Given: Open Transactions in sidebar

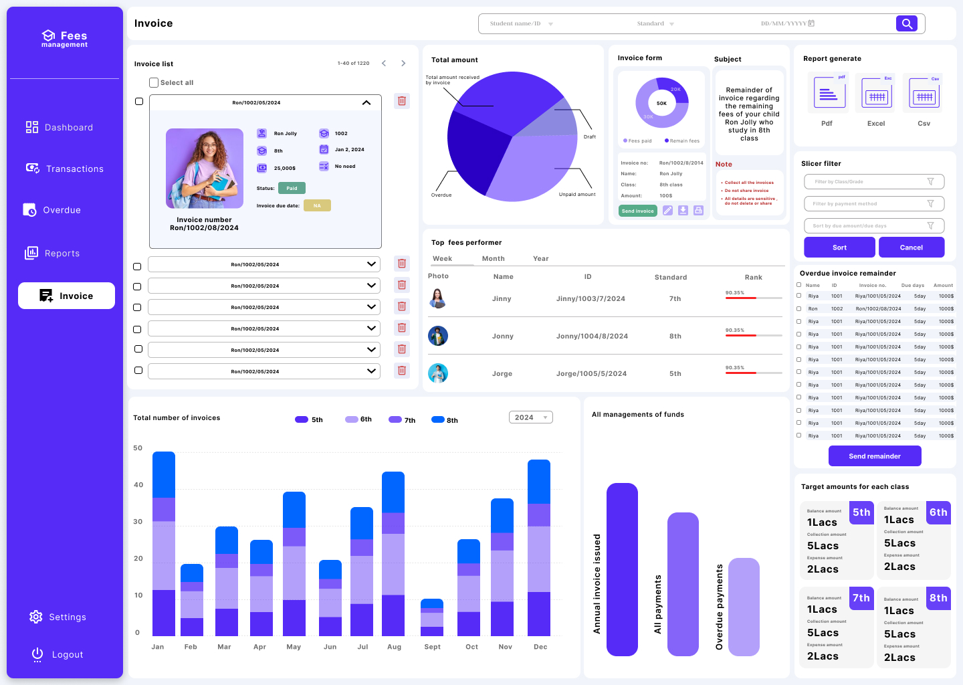Looking at the screenshot, I should 65,169.
